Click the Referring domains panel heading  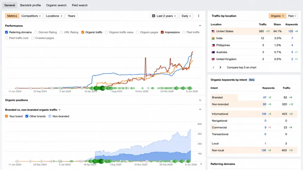tap(223, 164)
